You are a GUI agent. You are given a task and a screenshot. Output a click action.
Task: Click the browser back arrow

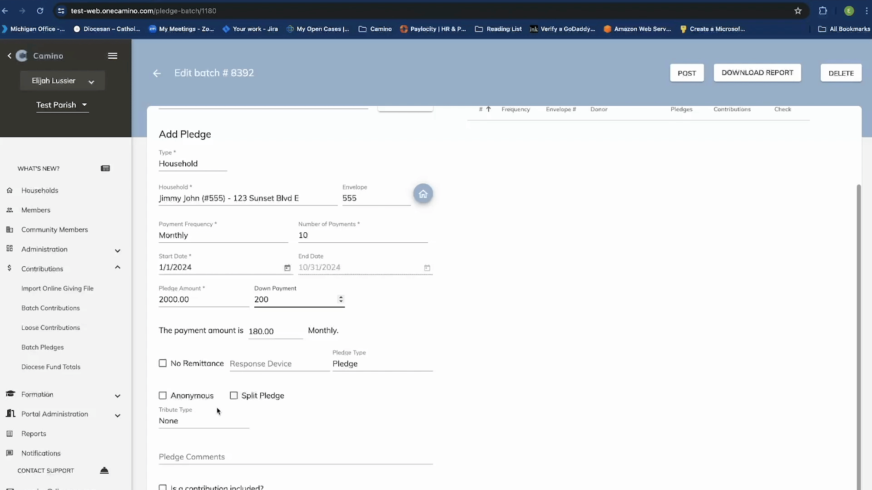(5, 10)
